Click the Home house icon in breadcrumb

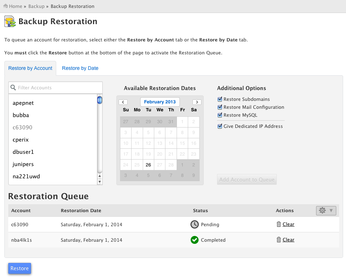point(5,6)
